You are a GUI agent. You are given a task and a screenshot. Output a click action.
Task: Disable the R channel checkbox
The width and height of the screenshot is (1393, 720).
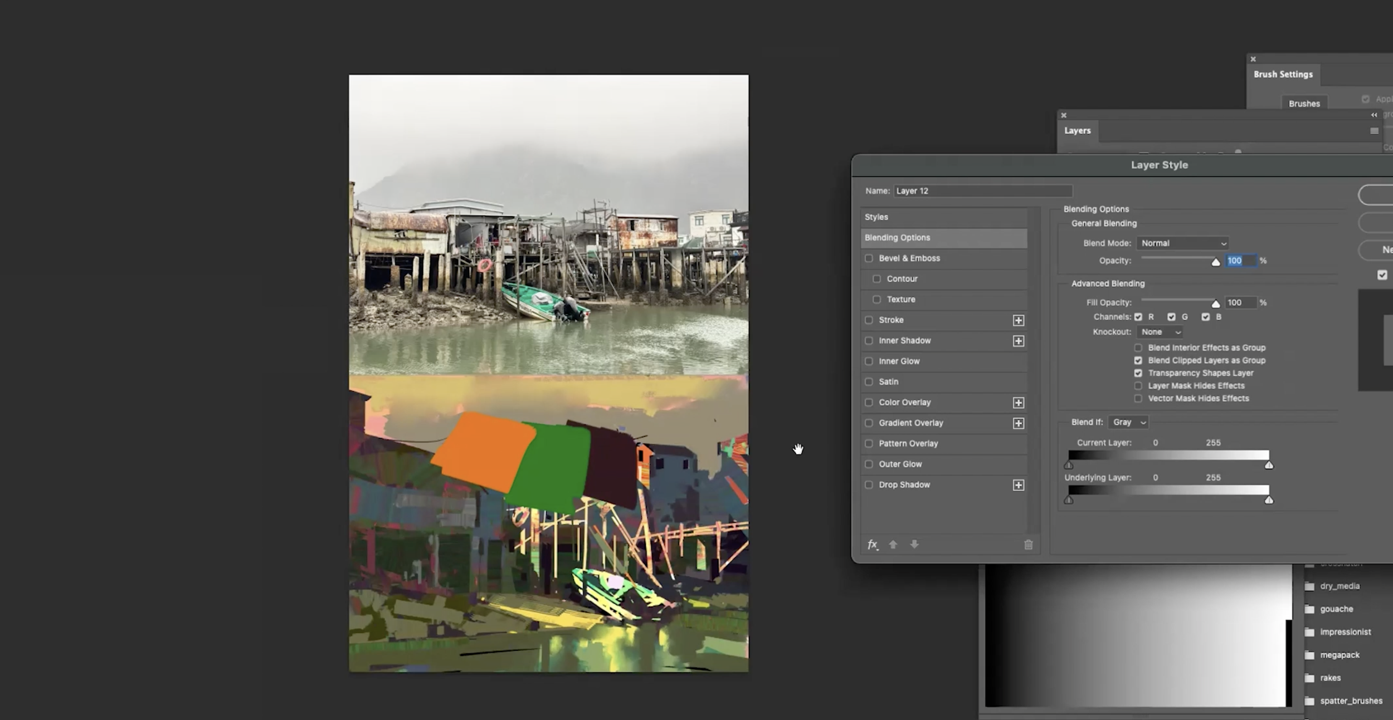click(x=1138, y=317)
